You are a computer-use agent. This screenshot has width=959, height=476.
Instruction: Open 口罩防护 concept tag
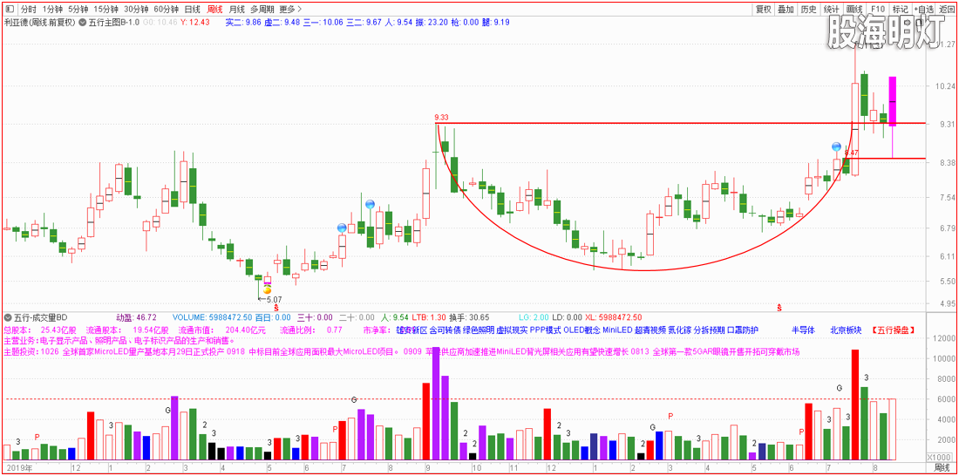click(743, 330)
